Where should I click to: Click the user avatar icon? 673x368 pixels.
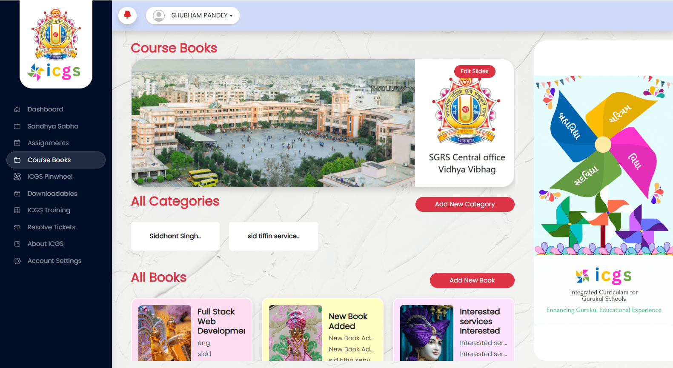coord(159,16)
